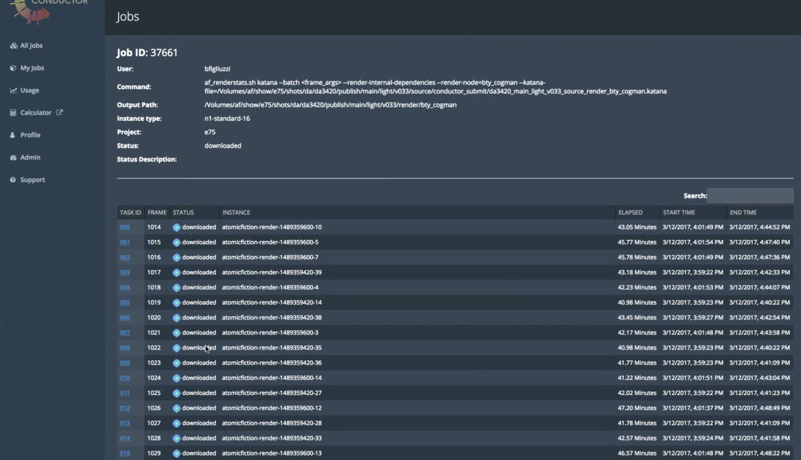
Task: Select instance atomicfiction-render-1489359600-10
Action: click(272, 227)
